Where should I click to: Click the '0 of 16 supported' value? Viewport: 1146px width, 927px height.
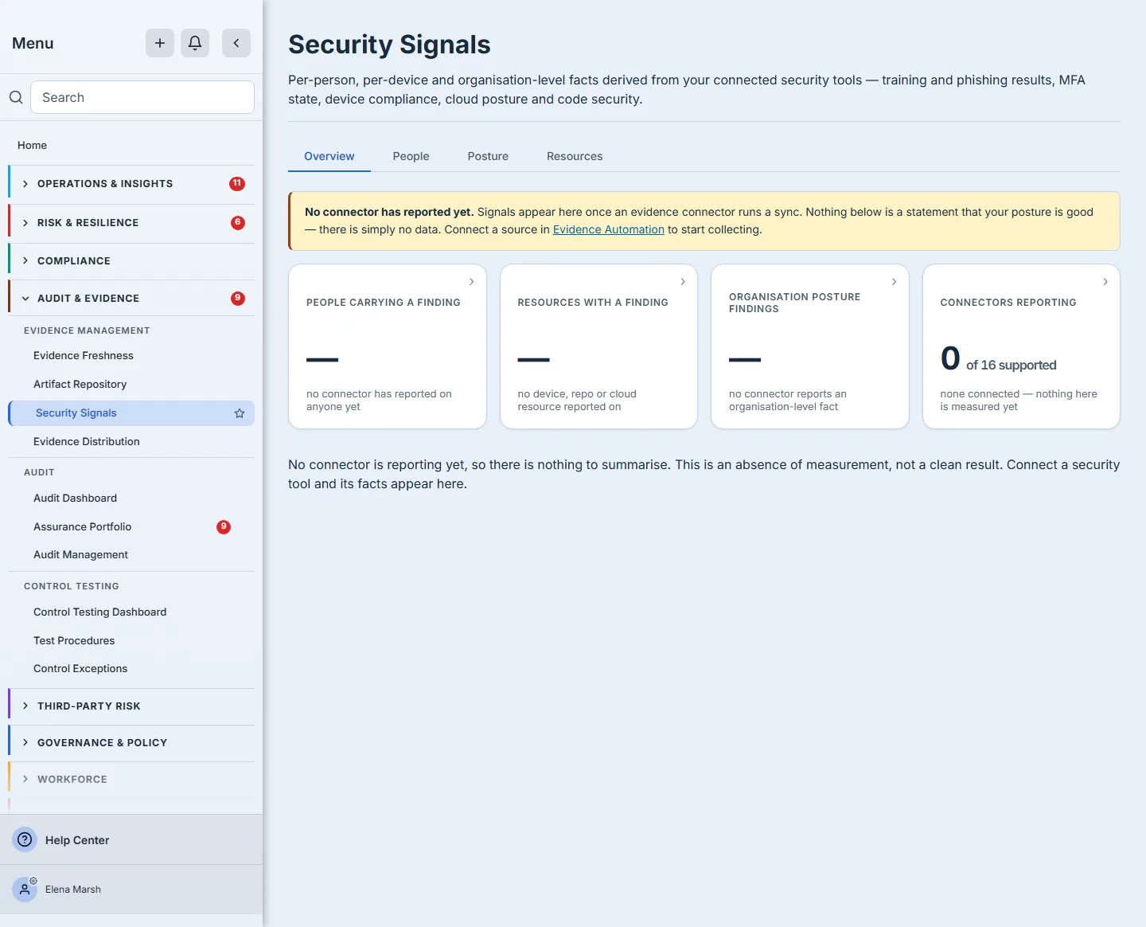pos(999,359)
